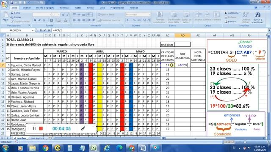Toggle align text right
271x152 pixels.
83,20
